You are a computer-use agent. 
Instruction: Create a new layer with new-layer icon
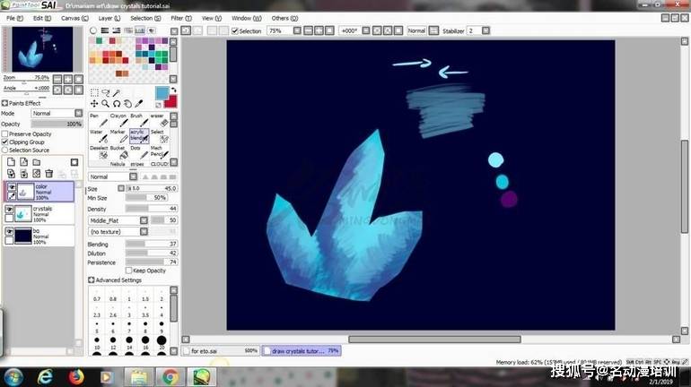(11, 162)
